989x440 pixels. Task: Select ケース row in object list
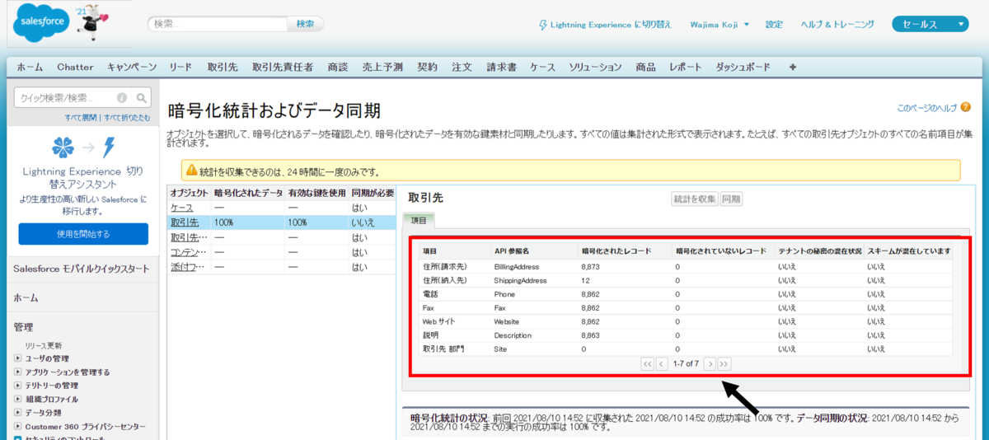pos(282,208)
